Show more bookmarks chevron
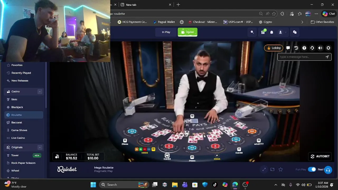Viewport: 338px width, 190px height. click(302, 22)
